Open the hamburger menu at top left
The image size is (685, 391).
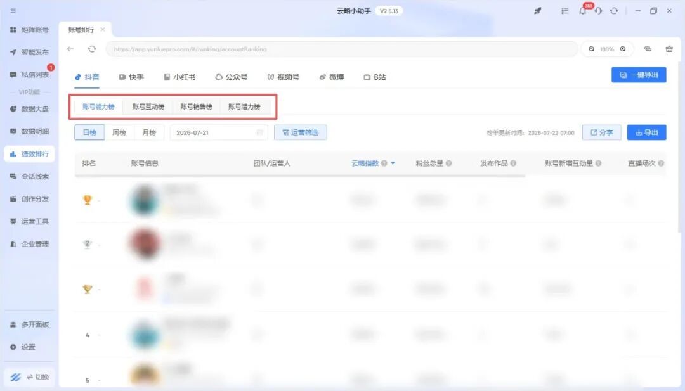coord(13,11)
